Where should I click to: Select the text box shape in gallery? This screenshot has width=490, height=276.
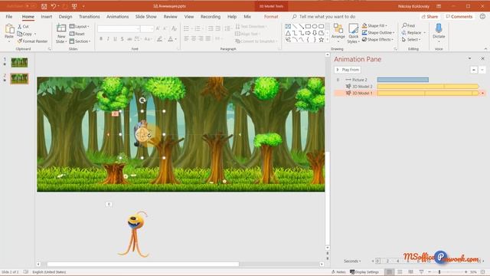pos(288,27)
